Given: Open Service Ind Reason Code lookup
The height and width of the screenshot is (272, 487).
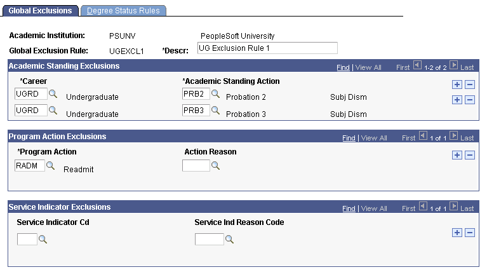Looking at the screenshot, I should [230, 240].
